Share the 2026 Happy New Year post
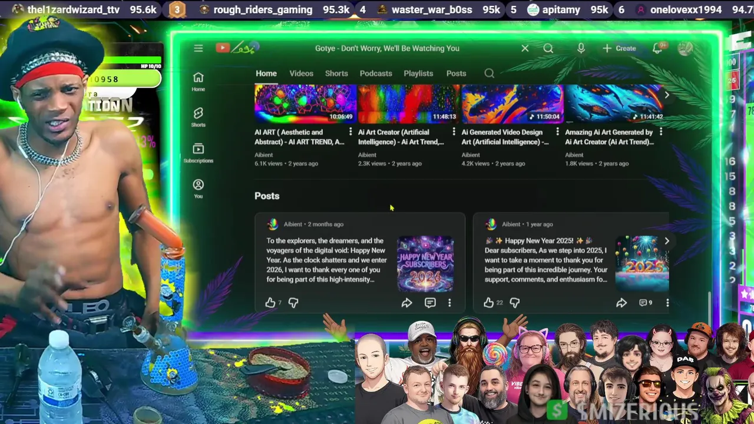The image size is (754, 424). 406,303
